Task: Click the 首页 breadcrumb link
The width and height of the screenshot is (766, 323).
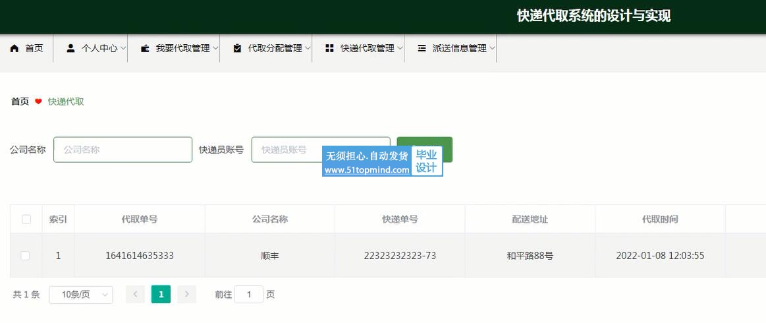Action: click(x=20, y=102)
